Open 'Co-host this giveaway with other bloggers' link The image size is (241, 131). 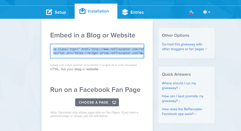pos(183,47)
